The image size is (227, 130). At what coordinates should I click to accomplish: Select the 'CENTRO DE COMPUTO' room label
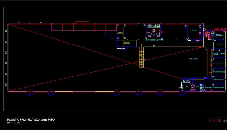219,80
